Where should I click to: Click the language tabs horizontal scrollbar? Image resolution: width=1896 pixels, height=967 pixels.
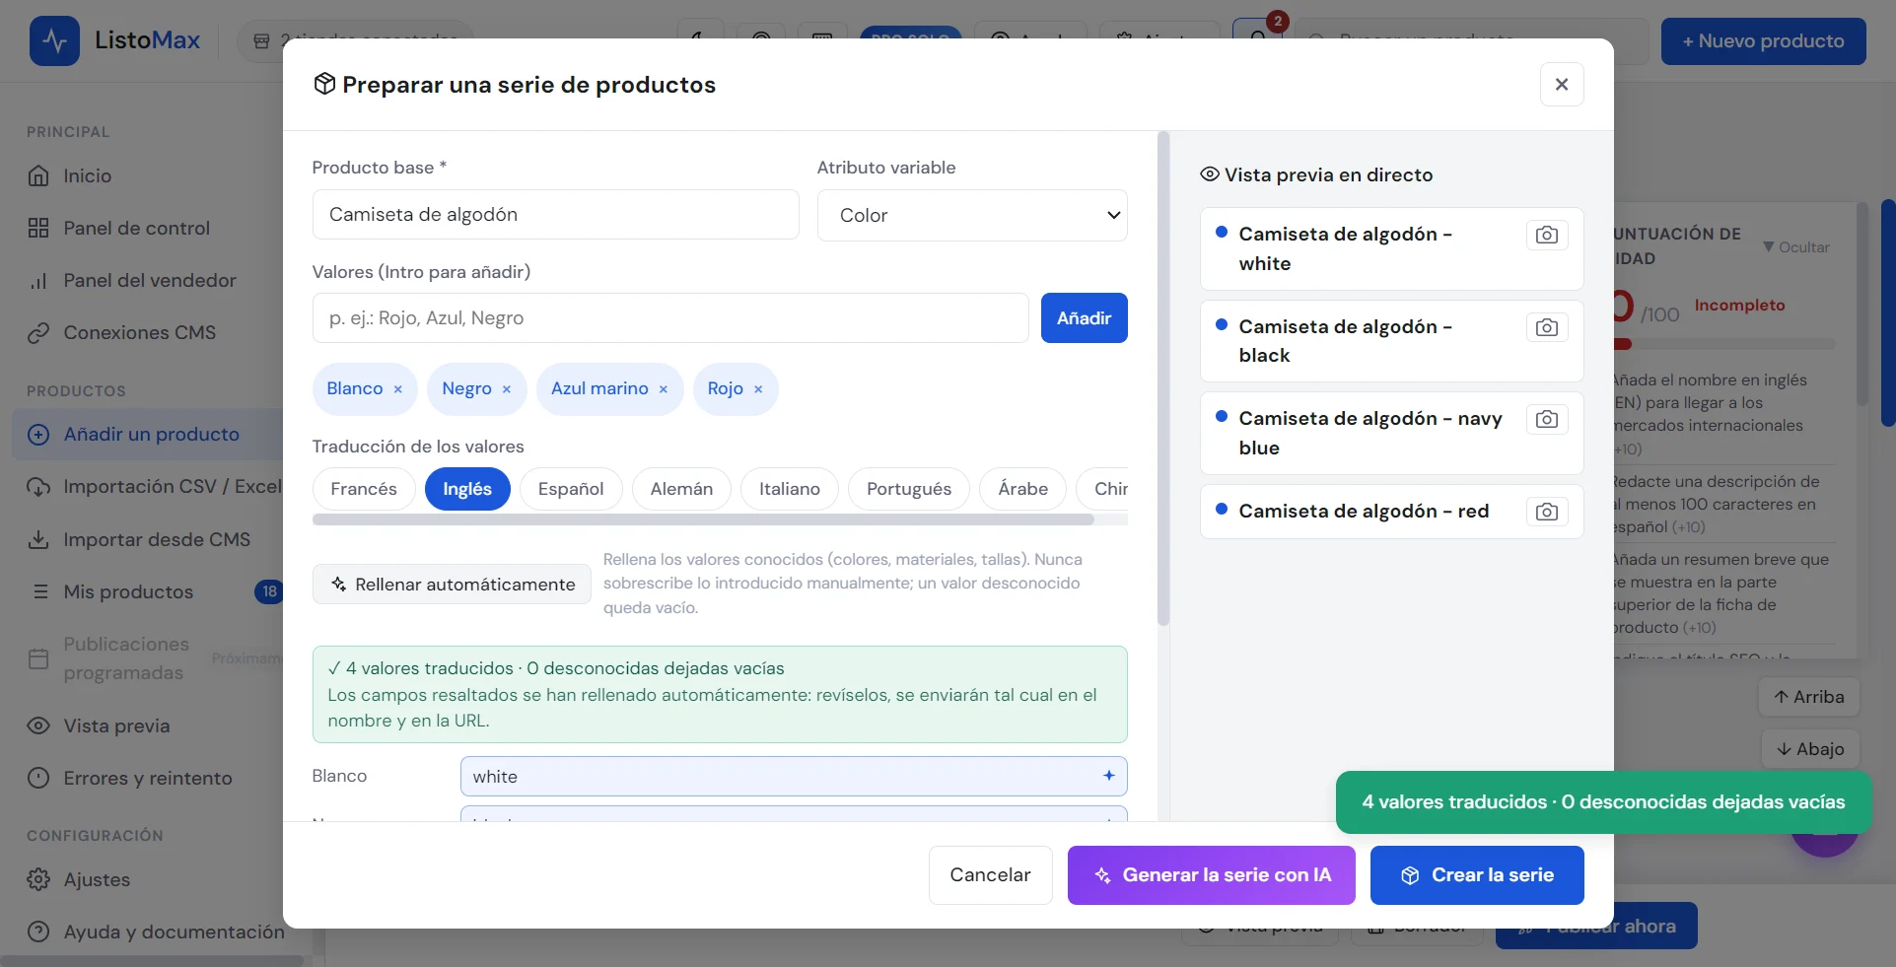tap(703, 519)
